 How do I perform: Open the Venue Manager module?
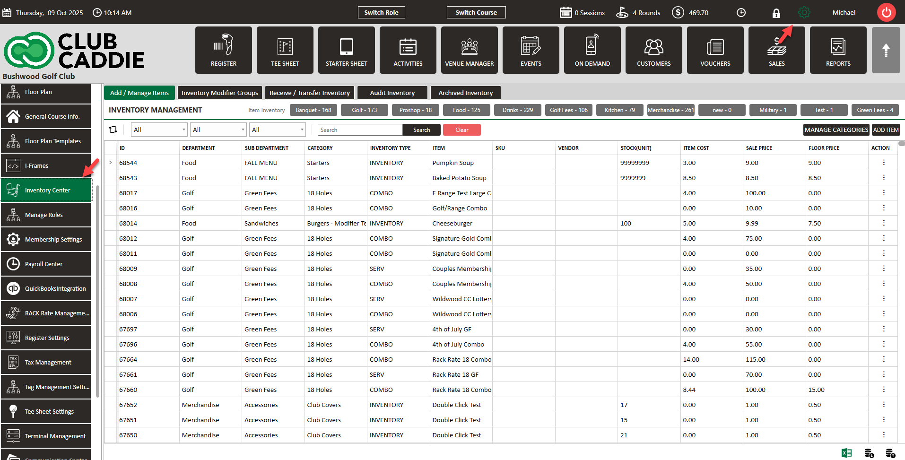469,50
